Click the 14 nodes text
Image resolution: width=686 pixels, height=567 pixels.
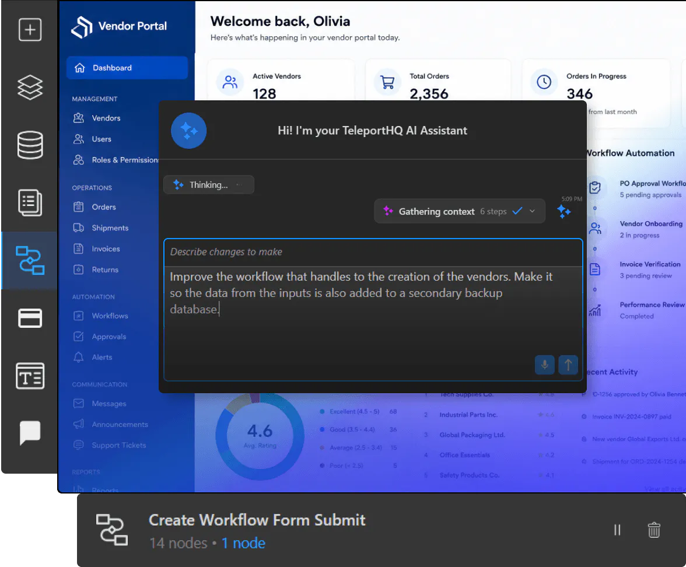pyautogui.click(x=178, y=544)
